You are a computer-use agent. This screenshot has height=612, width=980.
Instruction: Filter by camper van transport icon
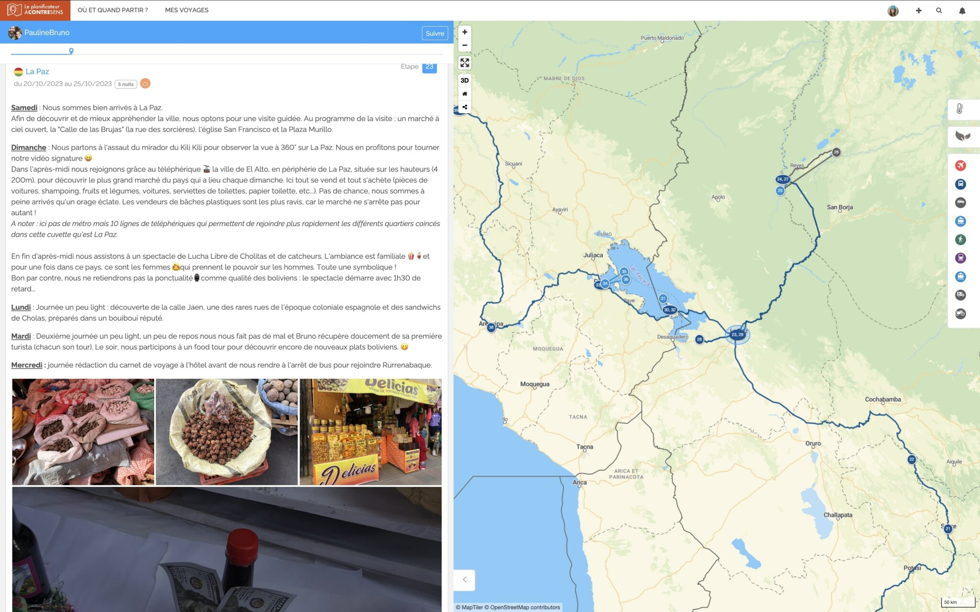click(960, 295)
